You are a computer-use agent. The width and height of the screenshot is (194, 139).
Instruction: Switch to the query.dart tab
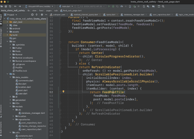[111, 15]
